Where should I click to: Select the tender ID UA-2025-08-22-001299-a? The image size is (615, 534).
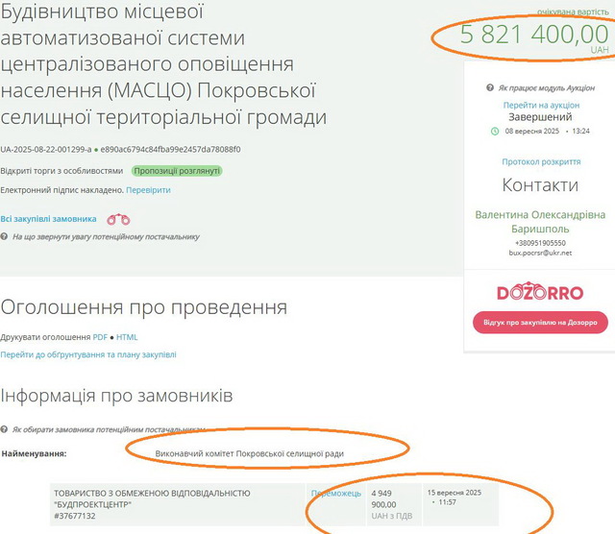pos(46,150)
